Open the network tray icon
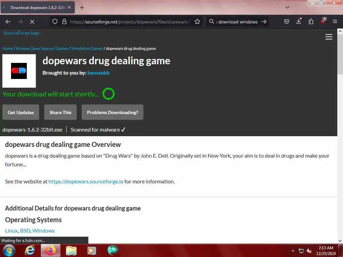The height and width of the screenshot is (257, 343). tap(301, 251)
